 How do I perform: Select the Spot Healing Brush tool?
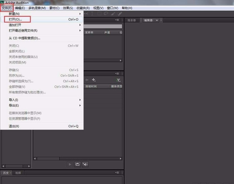coord(119,13)
